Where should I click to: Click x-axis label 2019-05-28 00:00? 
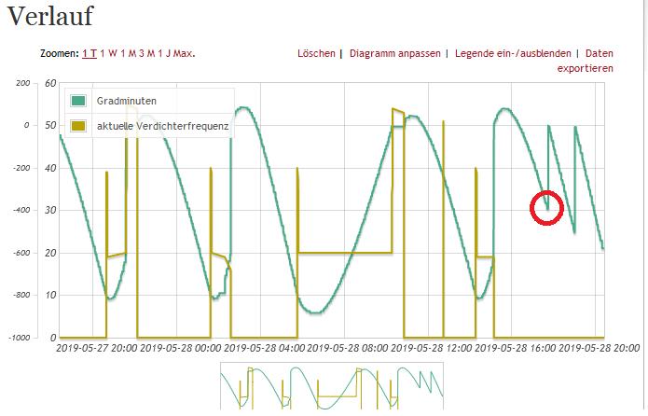pos(181,348)
